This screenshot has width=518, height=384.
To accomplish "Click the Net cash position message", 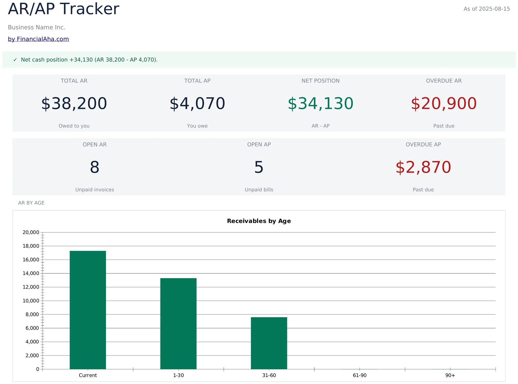I will click(89, 60).
